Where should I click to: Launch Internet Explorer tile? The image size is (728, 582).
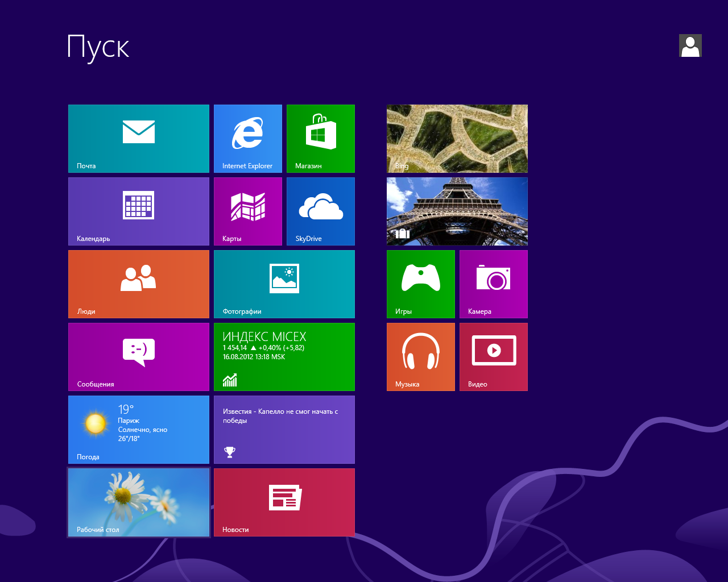click(248, 139)
